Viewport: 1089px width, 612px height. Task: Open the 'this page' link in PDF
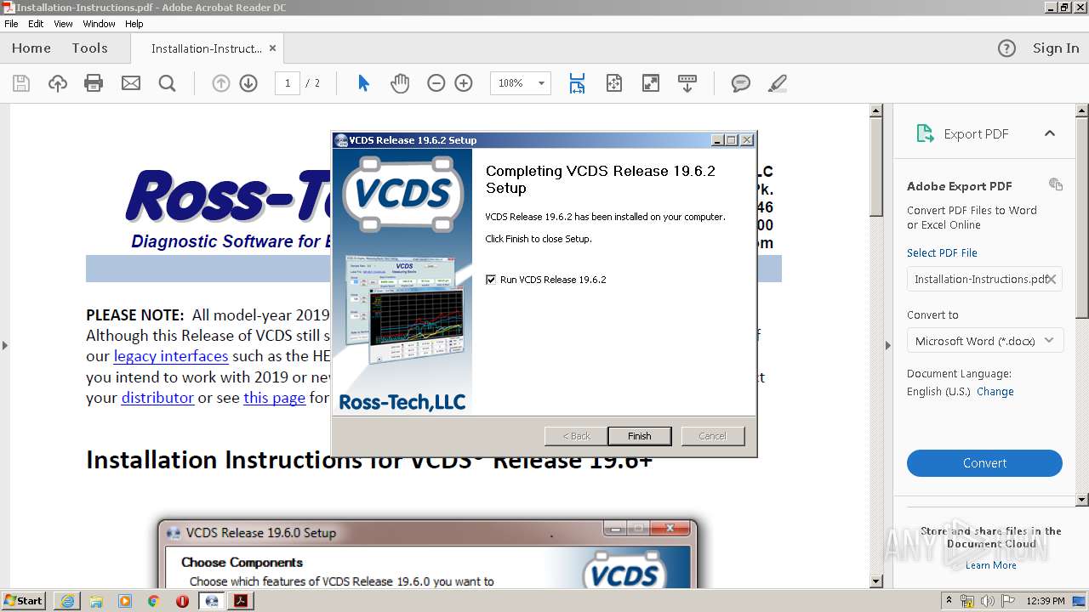coord(274,397)
